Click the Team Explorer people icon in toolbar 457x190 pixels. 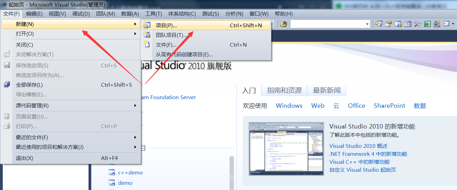click(398, 24)
